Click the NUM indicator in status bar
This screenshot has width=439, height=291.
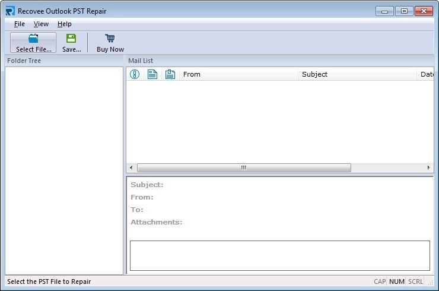pos(397,281)
